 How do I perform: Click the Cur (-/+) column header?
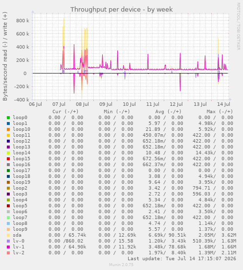pyautogui.click(x=66, y=112)
